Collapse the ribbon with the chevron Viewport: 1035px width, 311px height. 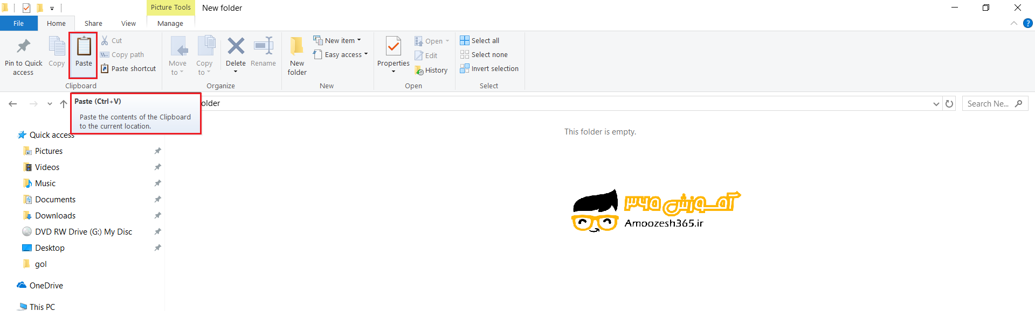click(x=1014, y=23)
